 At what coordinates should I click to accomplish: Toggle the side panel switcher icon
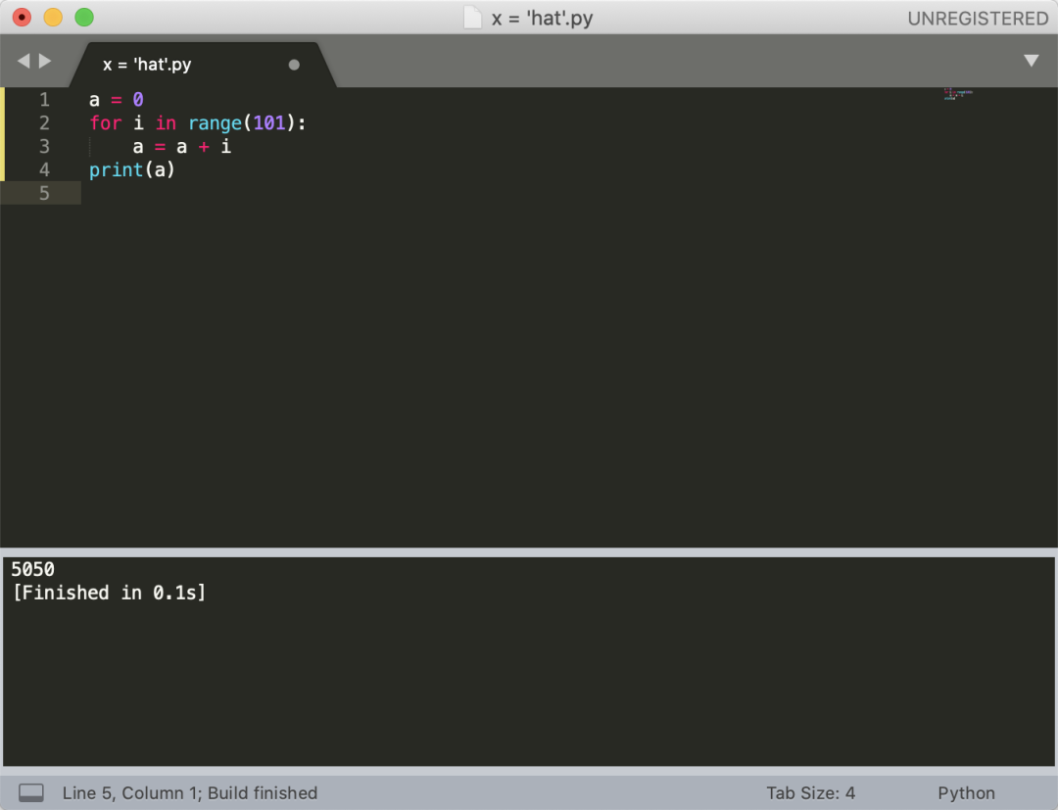click(x=31, y=792)
